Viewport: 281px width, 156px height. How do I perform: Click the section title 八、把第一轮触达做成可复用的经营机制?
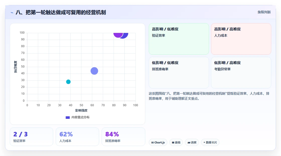61,12
